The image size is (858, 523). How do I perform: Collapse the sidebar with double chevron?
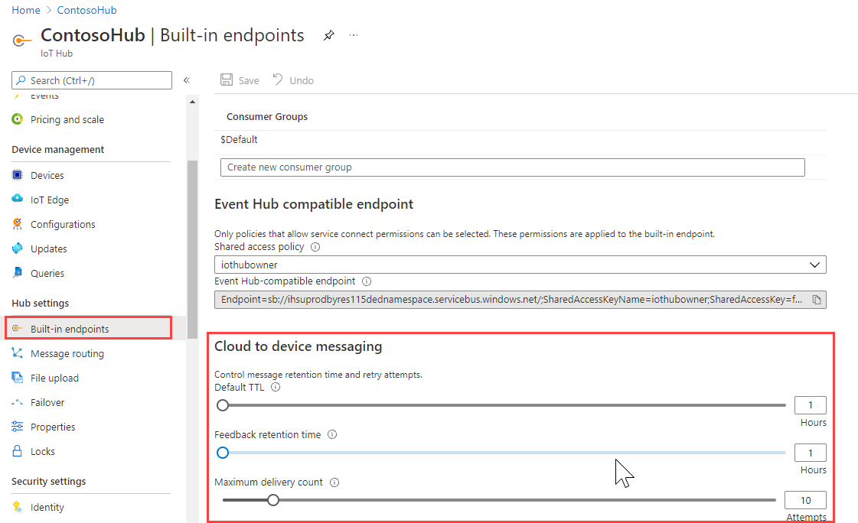coord(187,80)
